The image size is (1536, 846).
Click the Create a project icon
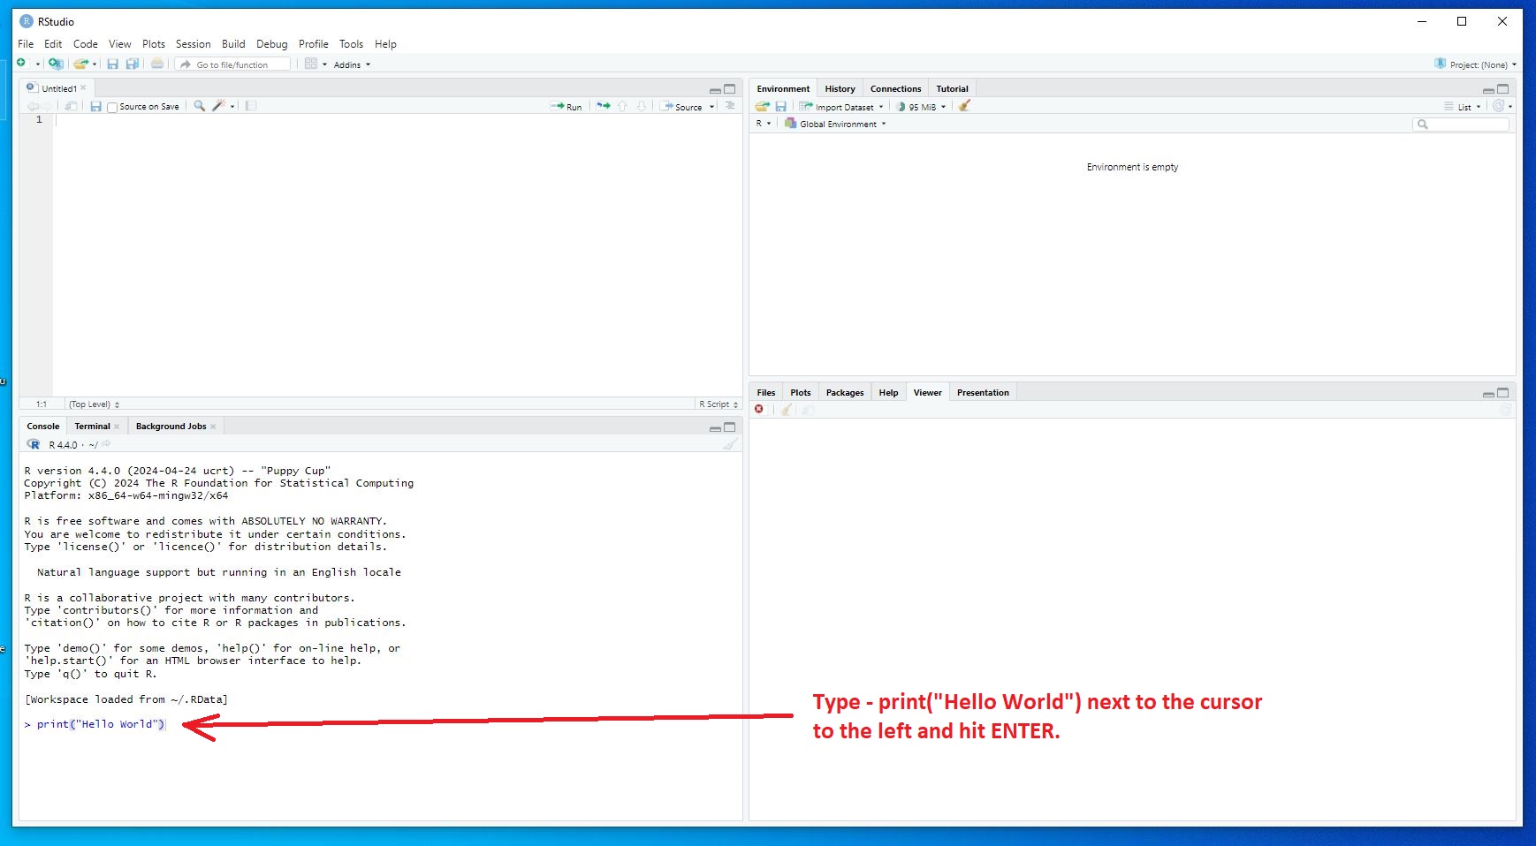[x=55, y=64]
